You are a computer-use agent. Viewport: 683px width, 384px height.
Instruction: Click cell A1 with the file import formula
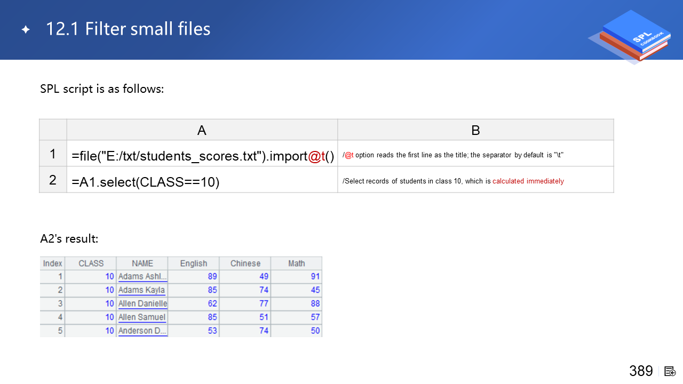click(202, 155)
